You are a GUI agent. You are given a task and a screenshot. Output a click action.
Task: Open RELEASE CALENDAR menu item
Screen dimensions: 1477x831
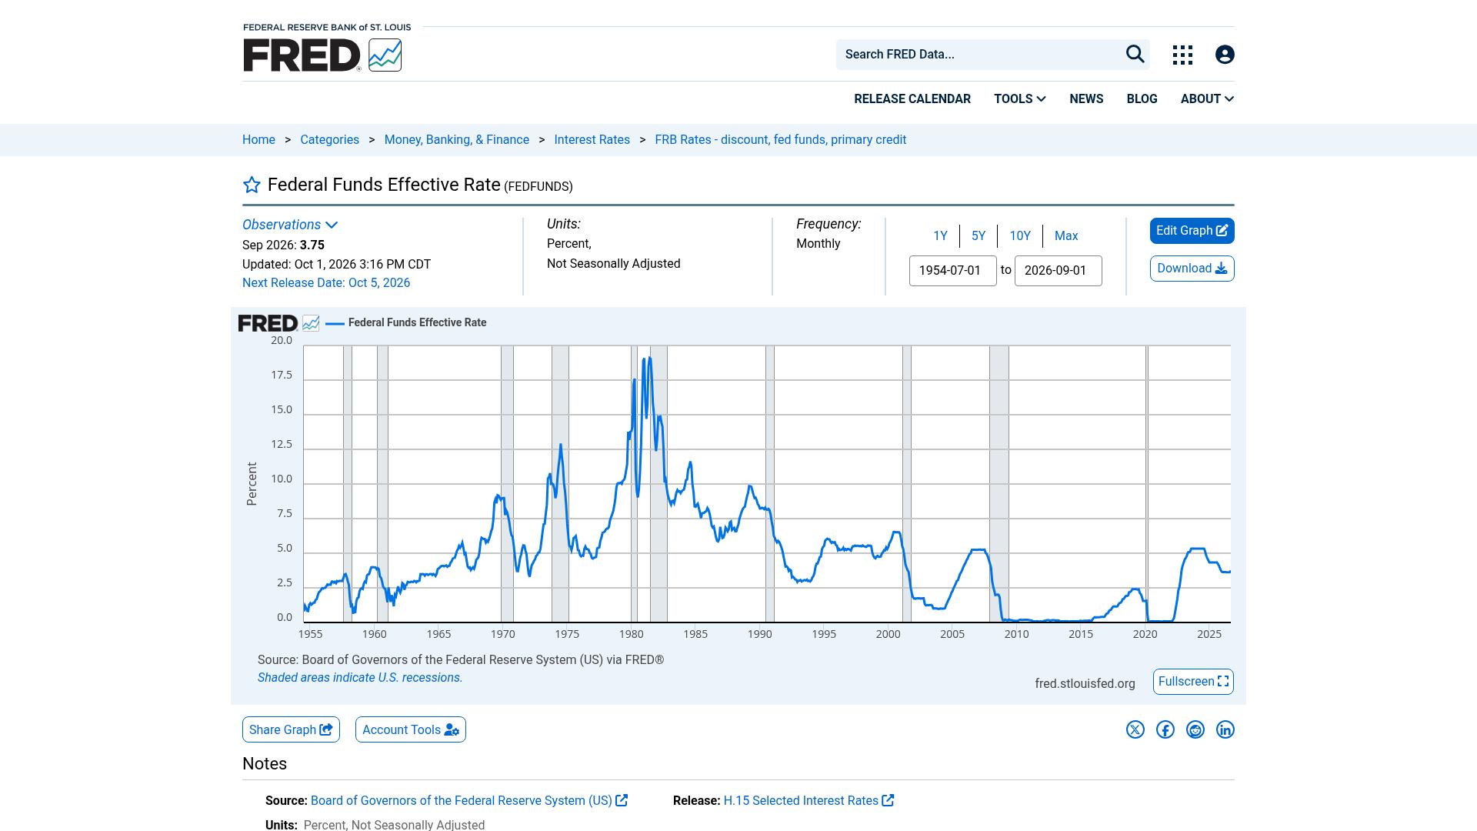click(x=912, y=98)
